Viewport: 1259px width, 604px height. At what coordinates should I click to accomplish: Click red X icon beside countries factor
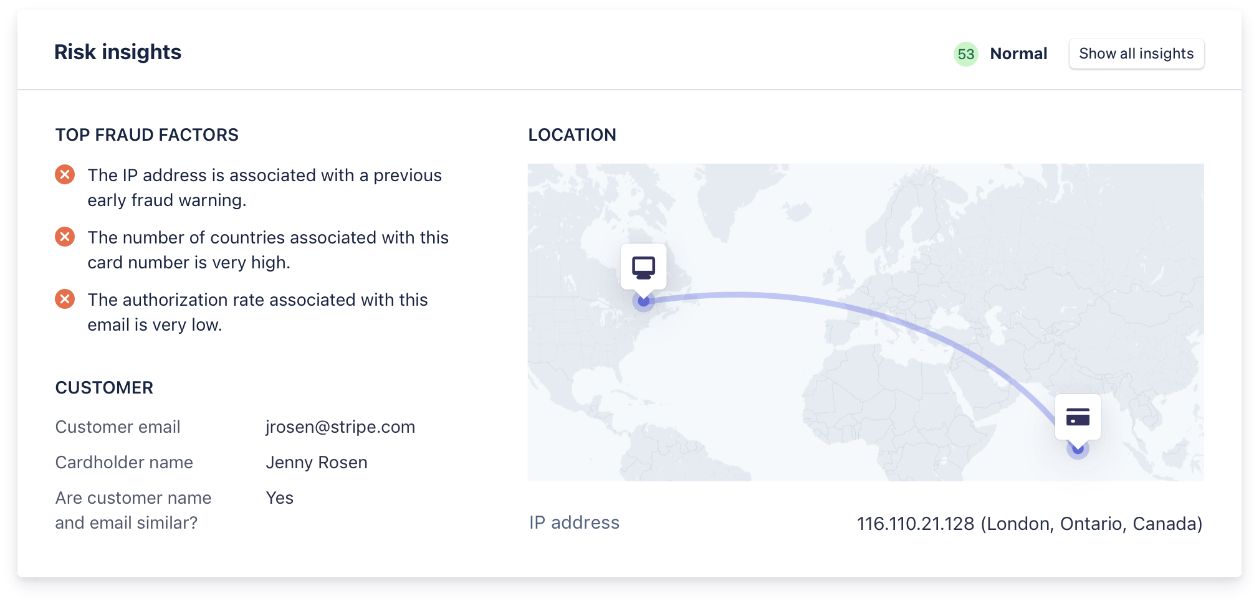coord(65,237)
